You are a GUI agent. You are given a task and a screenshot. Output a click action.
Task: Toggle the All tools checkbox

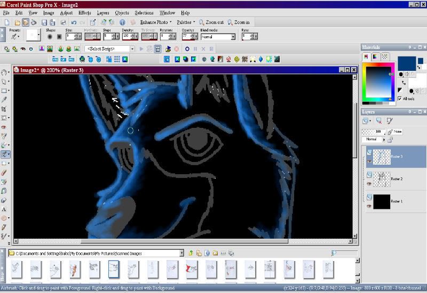click(399, 99)
